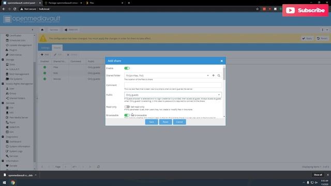Search shared folders with magnifier icon
The image size is (331, 186).
click(x=219, y=75)
